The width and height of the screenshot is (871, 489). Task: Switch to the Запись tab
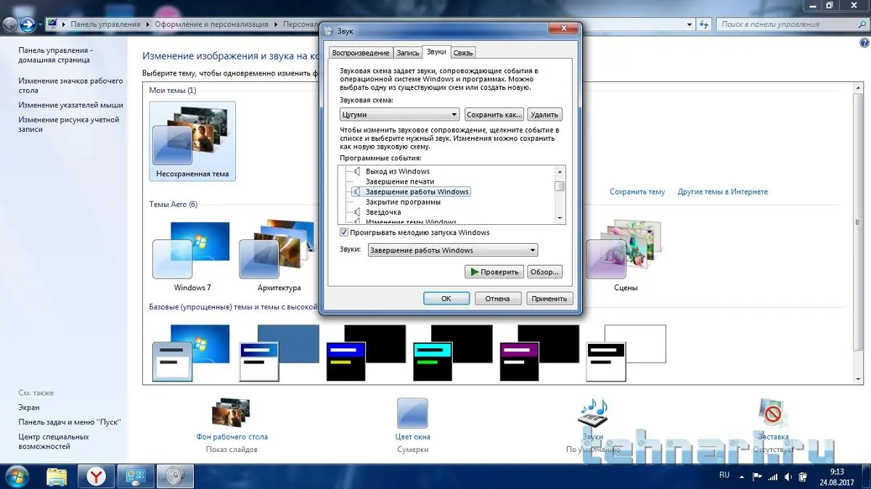pyautogui.click(x=407, y=53)
